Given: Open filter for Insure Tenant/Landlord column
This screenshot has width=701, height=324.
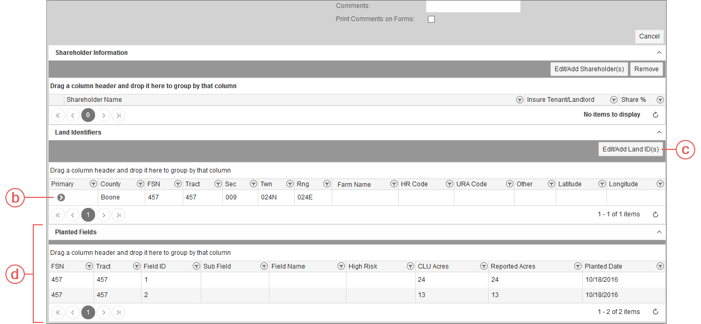Looking at the screenshot, I should point(613,100).
